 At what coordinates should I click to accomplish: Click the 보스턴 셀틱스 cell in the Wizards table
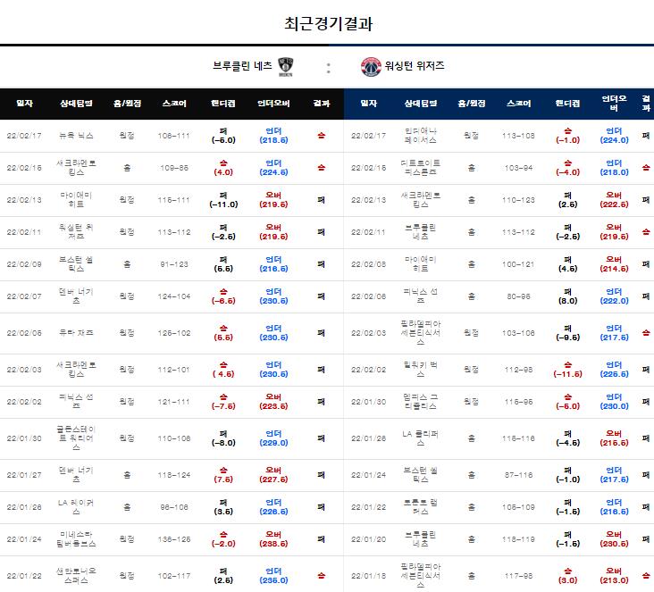tap(421, 475)
